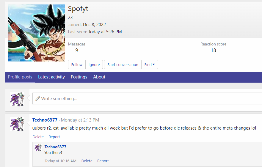Follow the user Spofyt
This screenshot has height=167, width=262.
(x=77, y=64)
